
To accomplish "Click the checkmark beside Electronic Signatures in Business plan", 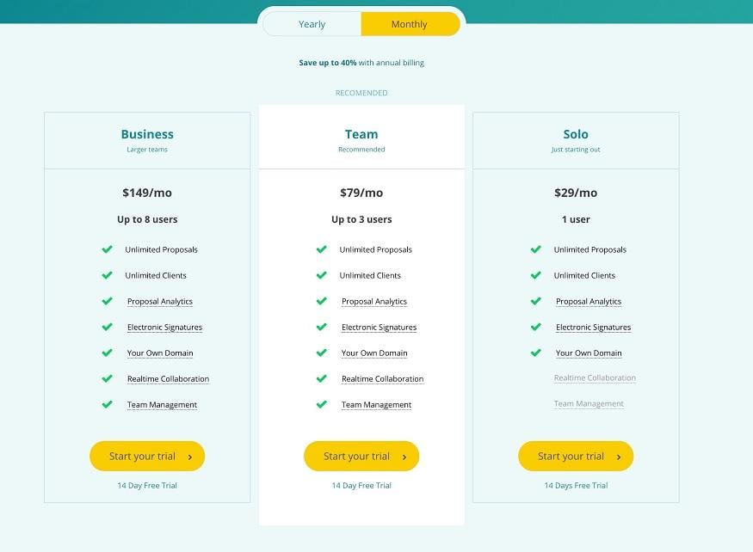I will 107,327.
